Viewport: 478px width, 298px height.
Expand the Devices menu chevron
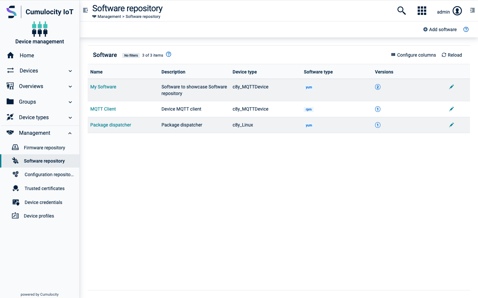(70, 71)
